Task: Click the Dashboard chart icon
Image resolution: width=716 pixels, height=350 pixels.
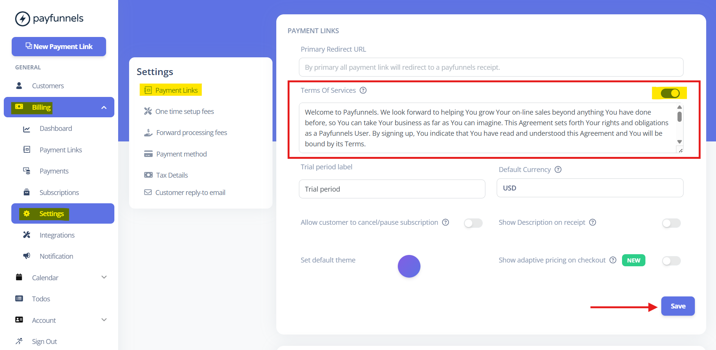Action: tap(26, 129)
